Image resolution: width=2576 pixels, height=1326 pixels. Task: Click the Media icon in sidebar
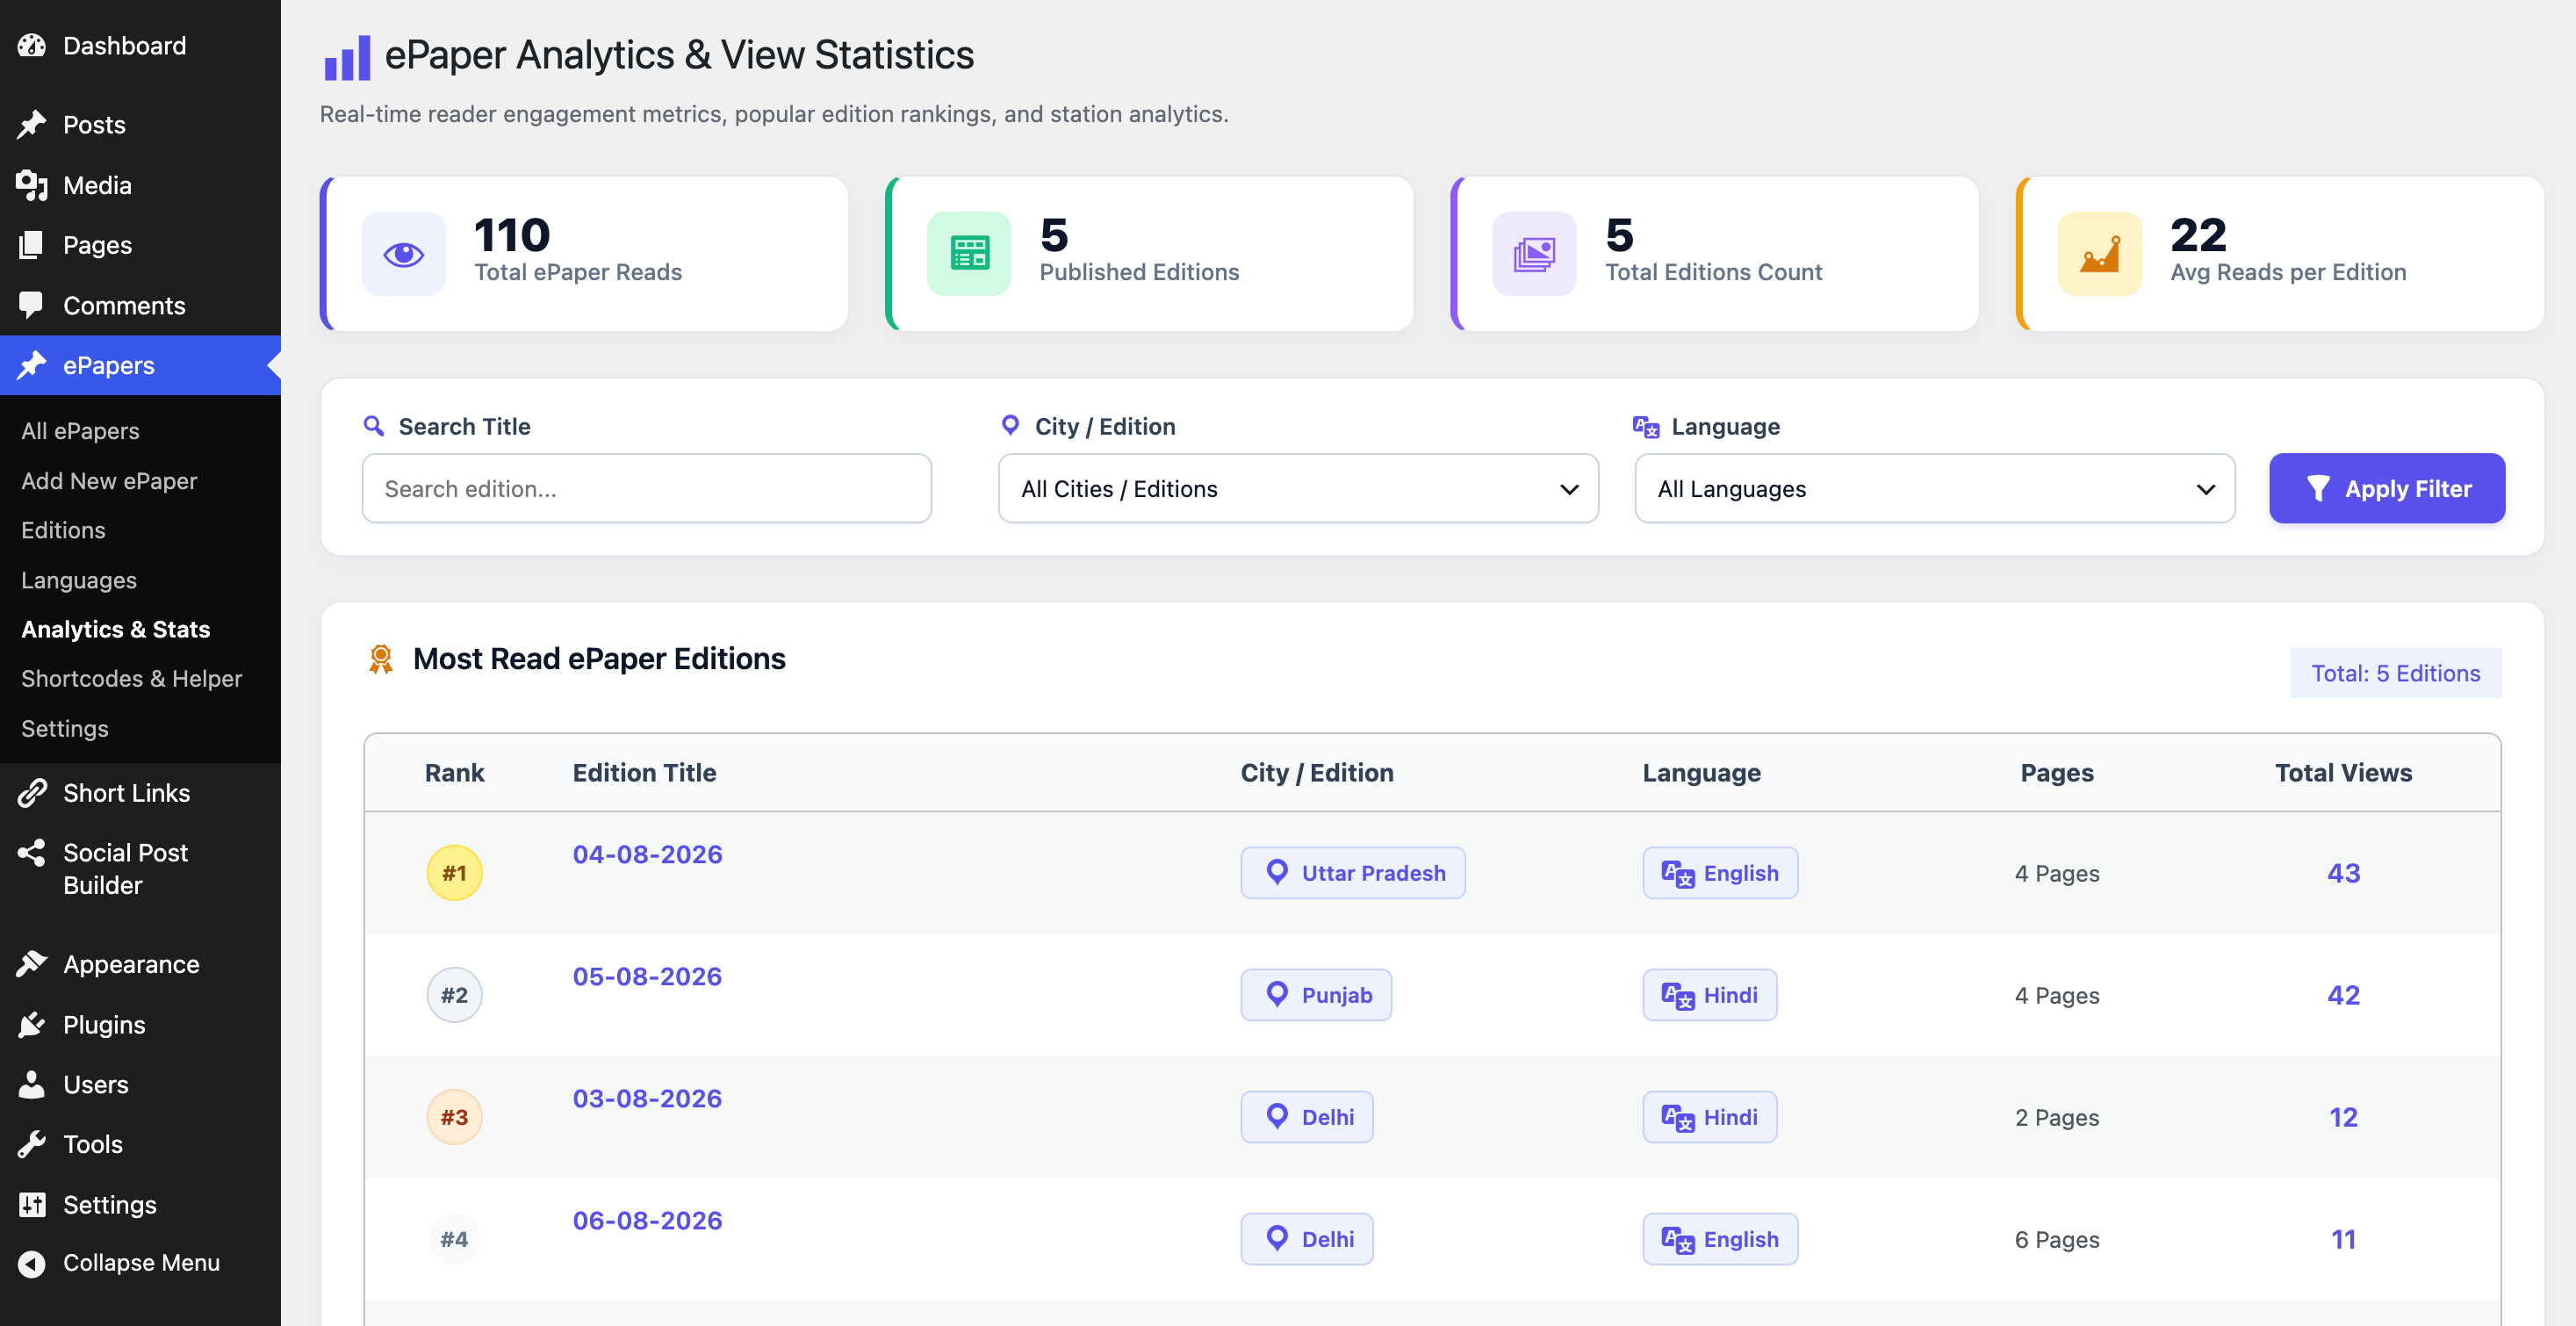(32, 185)
